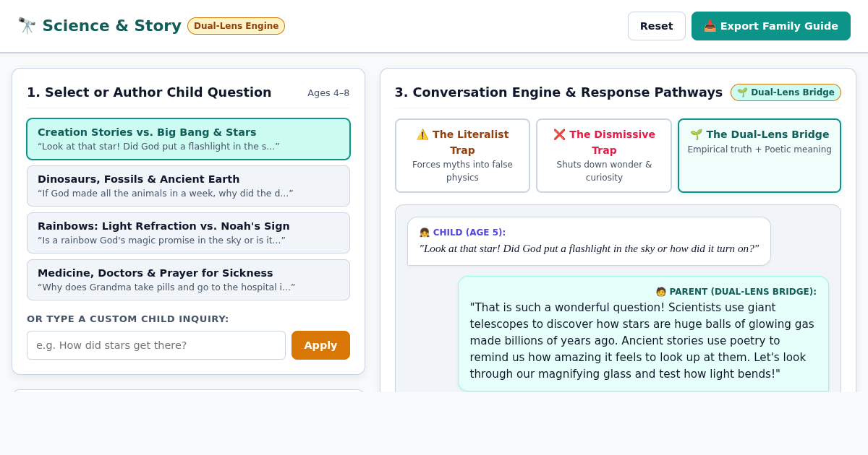
Task: Switch to The Dual-Lens Bridge tab
Action: [x=759, y=155]
